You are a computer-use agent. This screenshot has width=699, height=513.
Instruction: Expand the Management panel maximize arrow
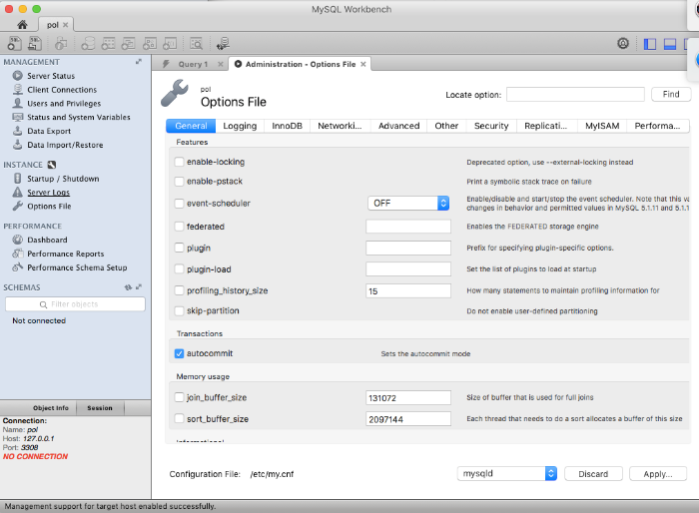[x=139, y=62]
